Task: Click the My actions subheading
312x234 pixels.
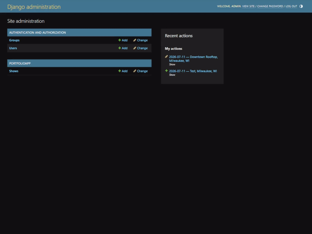Action: tap(173, 49)
